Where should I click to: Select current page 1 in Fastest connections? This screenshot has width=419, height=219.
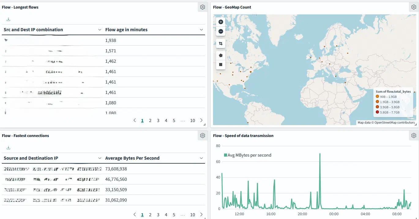(x=142, y=215)
